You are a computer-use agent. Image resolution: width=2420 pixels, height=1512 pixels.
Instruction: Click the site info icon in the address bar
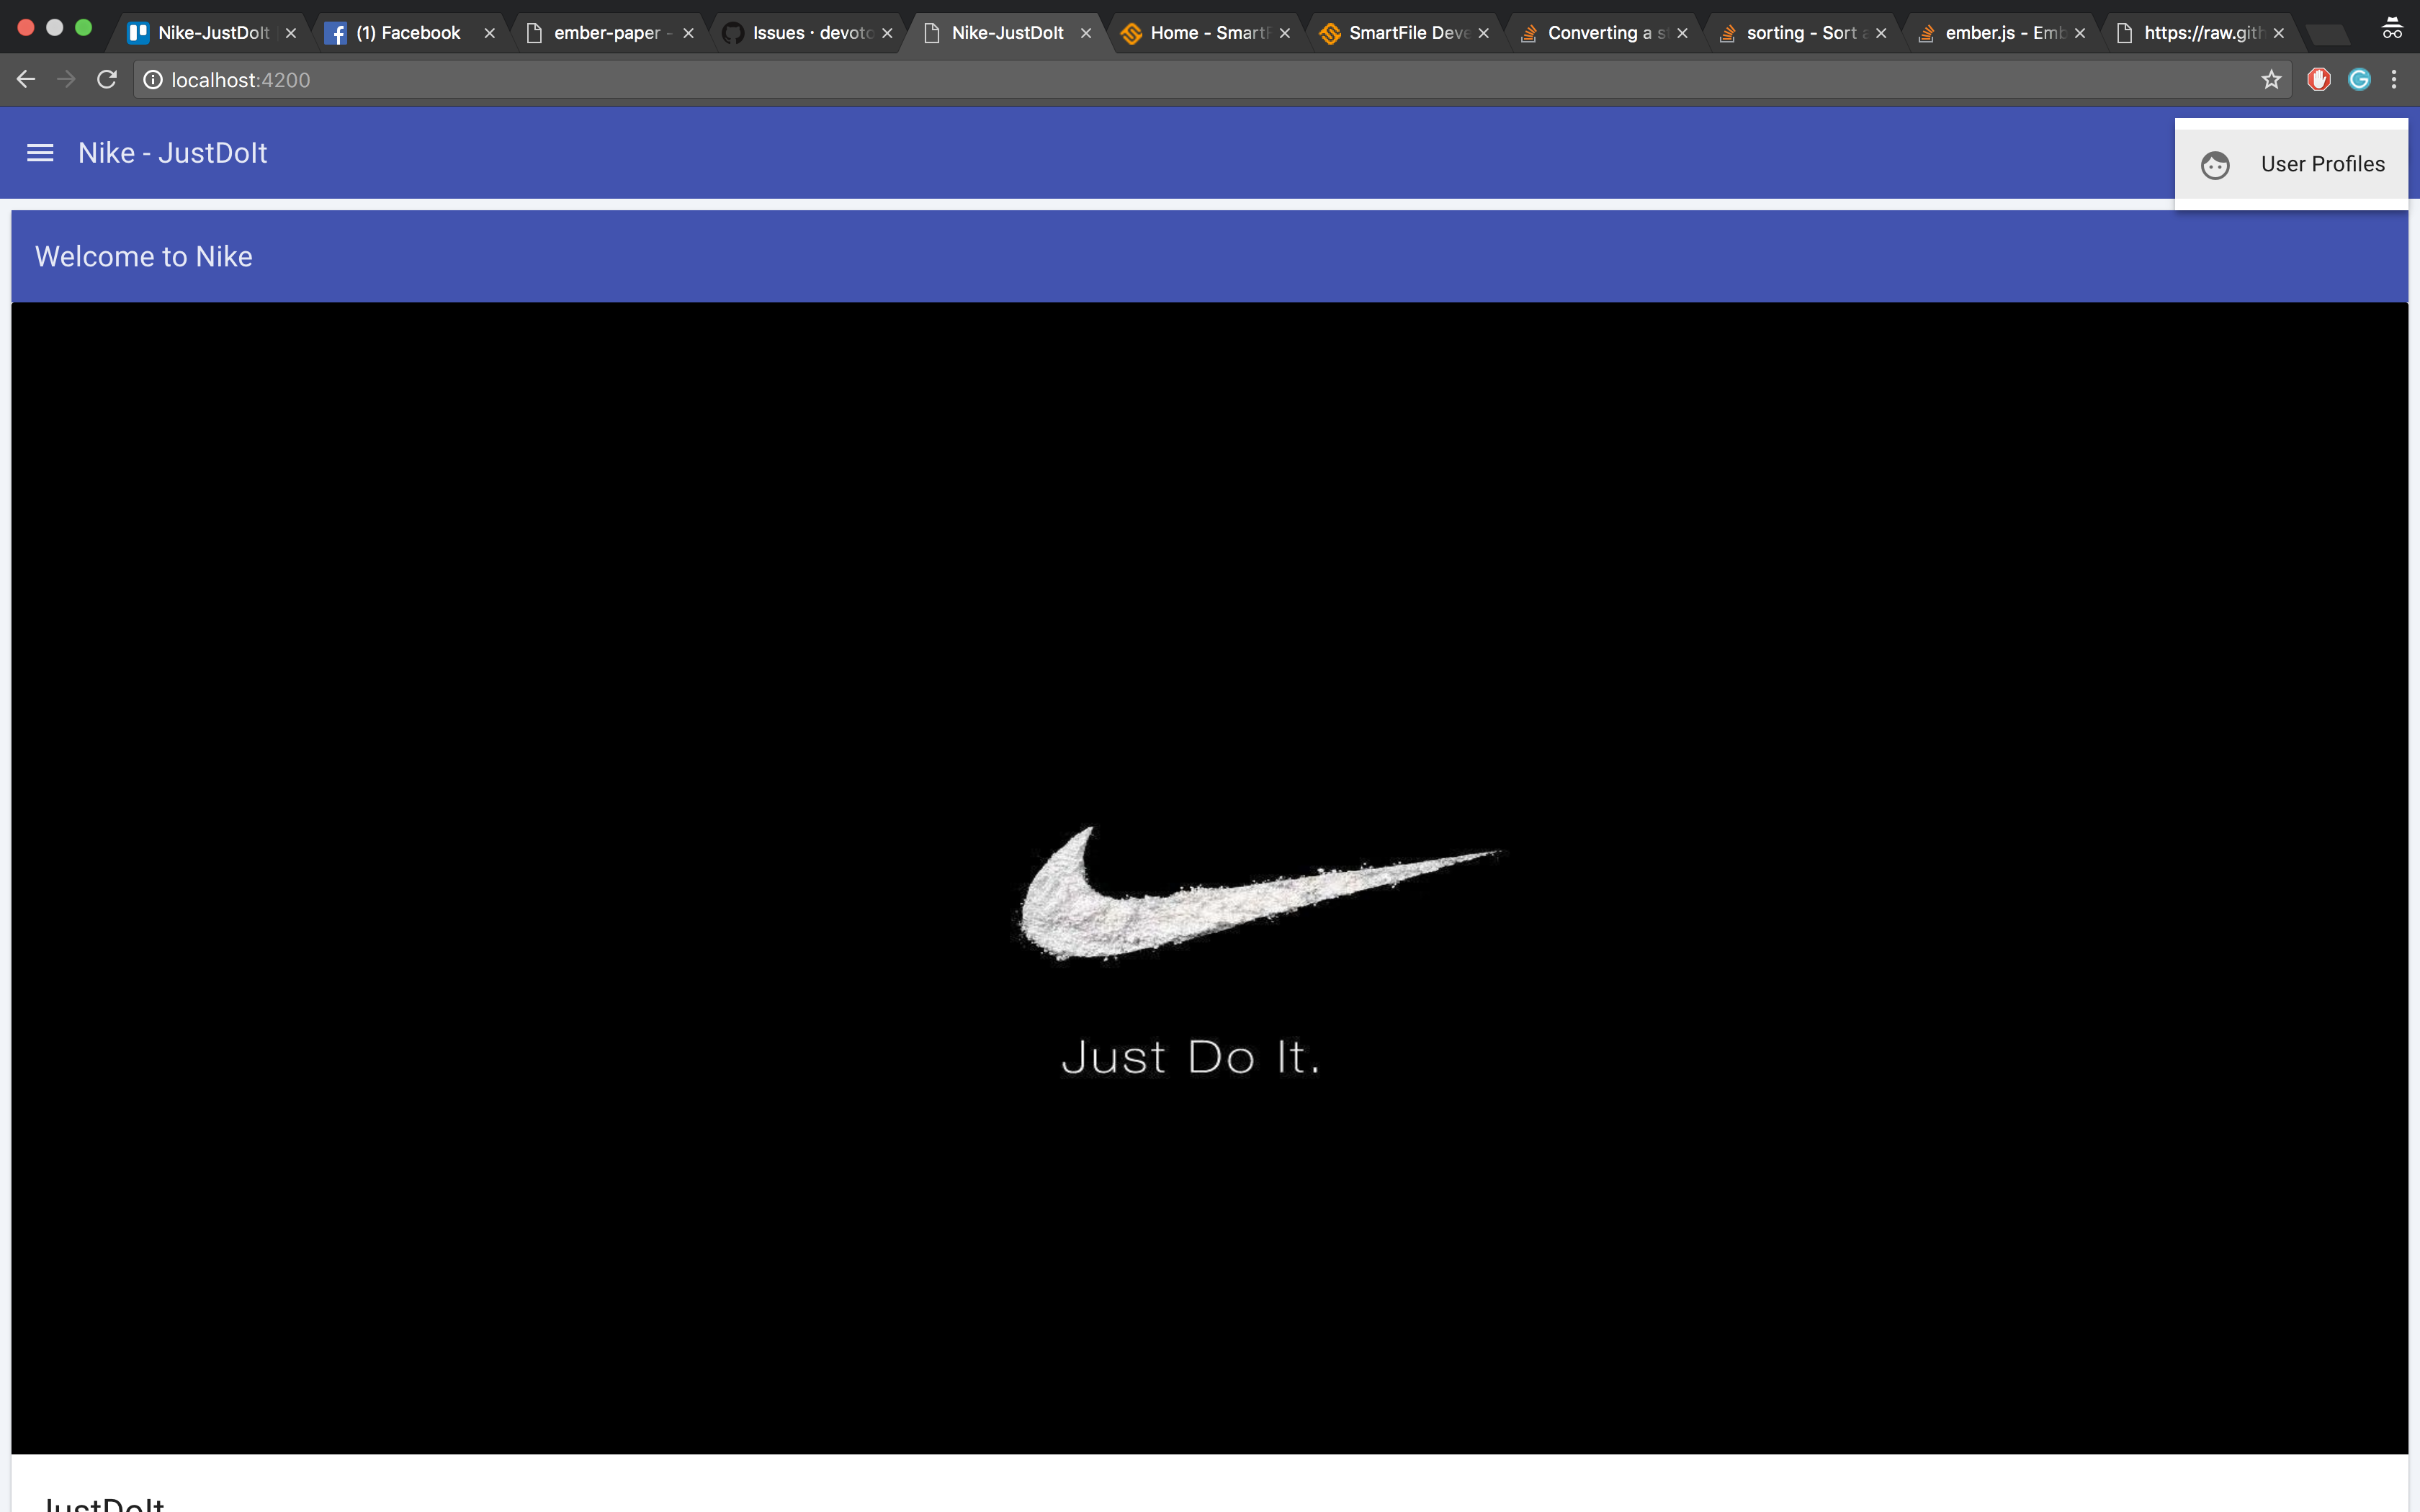click(x=153, y=80)
